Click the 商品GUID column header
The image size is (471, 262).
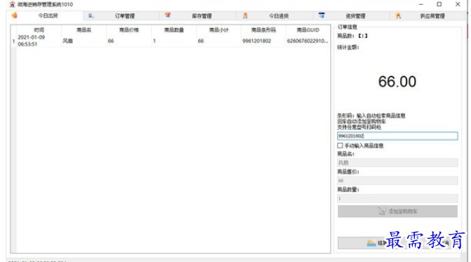tap(308, 29)
